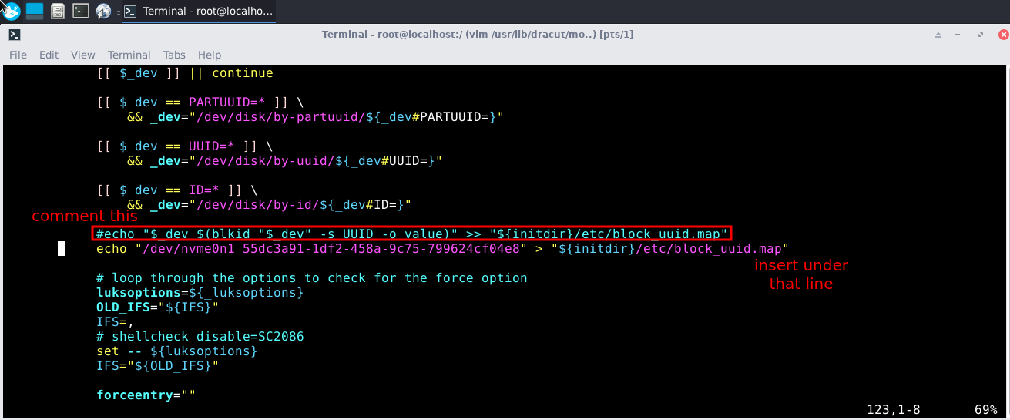Click the show desktop panel icon
This screenshot has height=420, width=1010.
(x=35, y=11)
